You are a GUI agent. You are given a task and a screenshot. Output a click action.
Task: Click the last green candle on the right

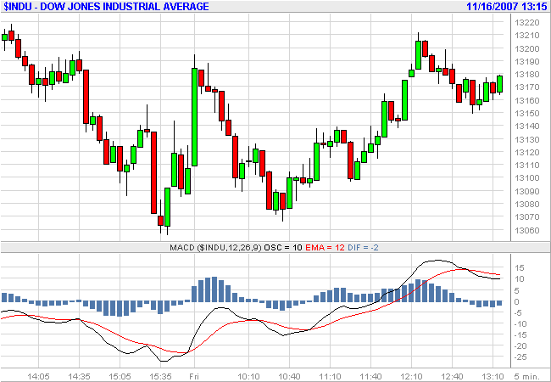(499, 84)
